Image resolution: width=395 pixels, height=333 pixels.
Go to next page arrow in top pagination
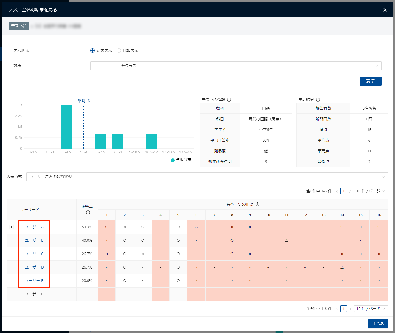(x=350, y=191)
